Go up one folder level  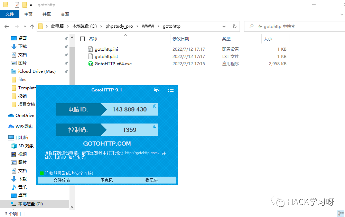32,27
